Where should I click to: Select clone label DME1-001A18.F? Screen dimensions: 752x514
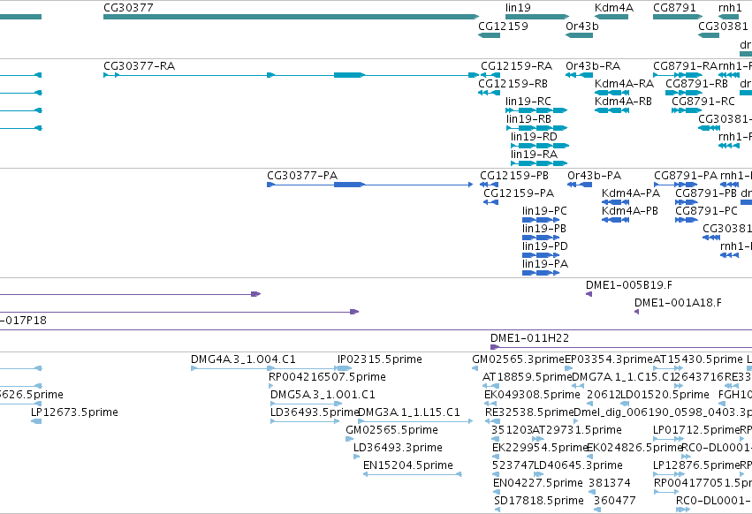(678, 303)
